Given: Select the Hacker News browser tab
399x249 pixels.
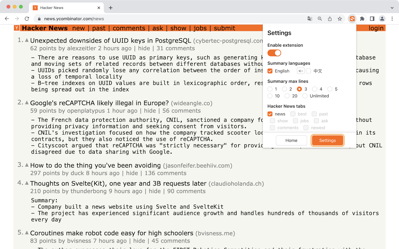Looking at the screenshot, I should [67, 8].
